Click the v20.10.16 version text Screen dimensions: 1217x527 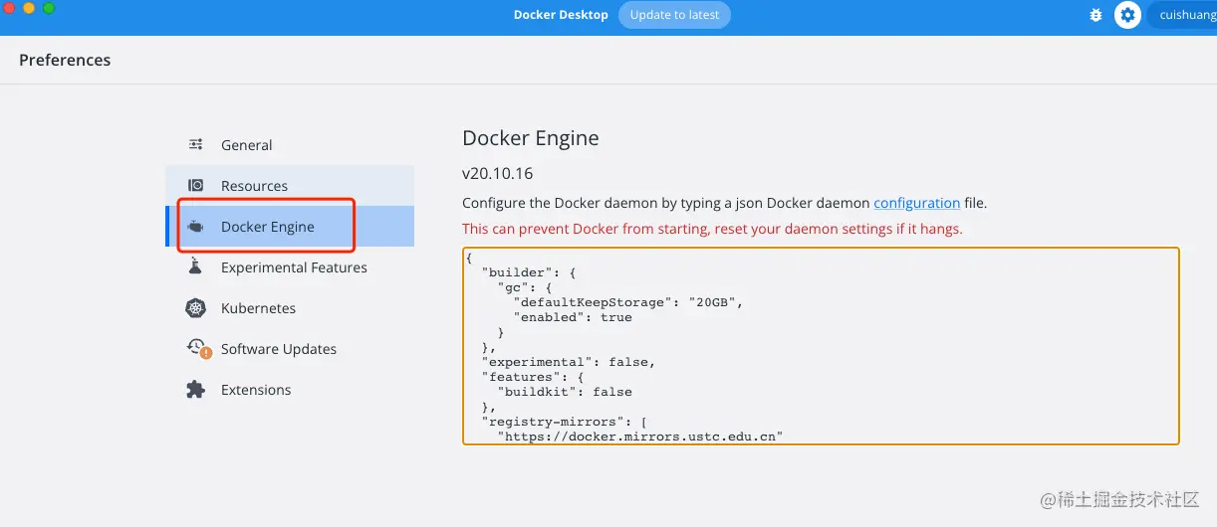(498, 173)
